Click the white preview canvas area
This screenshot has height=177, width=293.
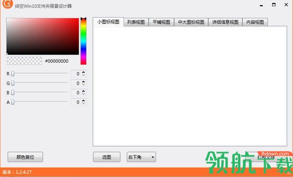pos(190,86)
